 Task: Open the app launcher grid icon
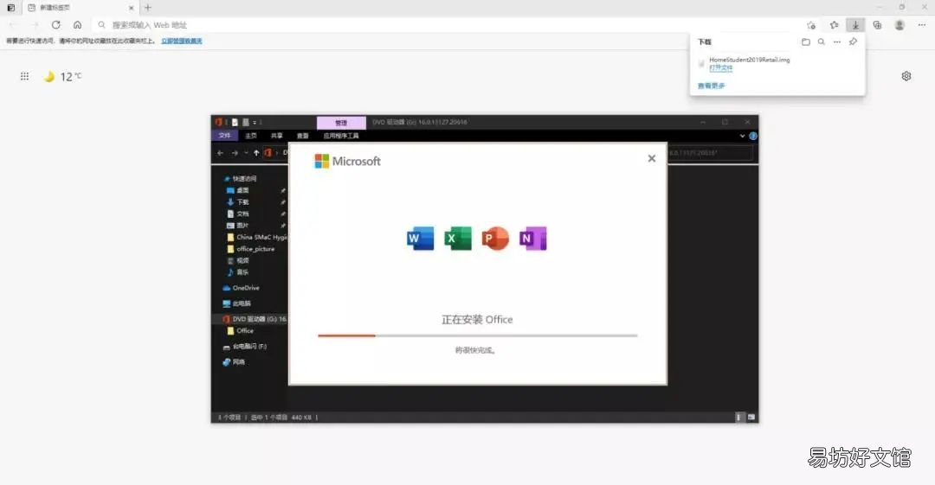(24, 76)
